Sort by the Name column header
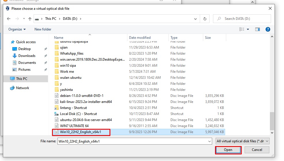 click(59, 38)
